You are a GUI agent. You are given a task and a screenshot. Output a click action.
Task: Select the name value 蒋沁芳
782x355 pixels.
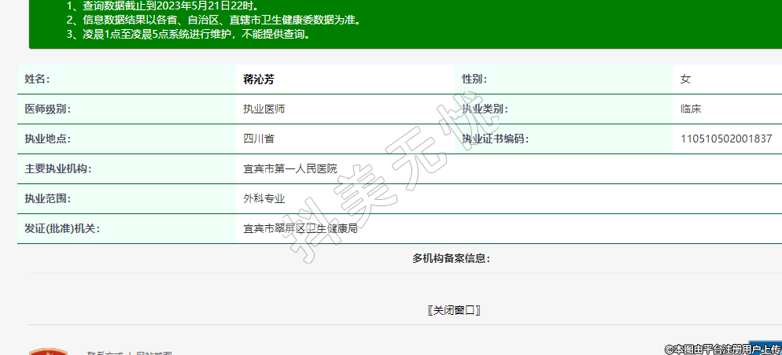pos(258,80)
